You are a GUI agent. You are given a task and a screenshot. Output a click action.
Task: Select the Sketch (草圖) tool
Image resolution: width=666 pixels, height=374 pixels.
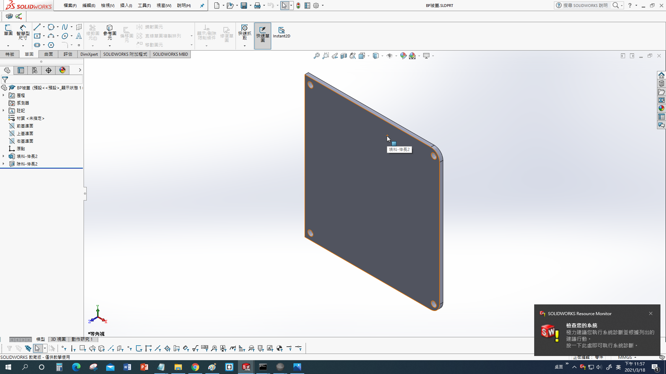(8, 30)
